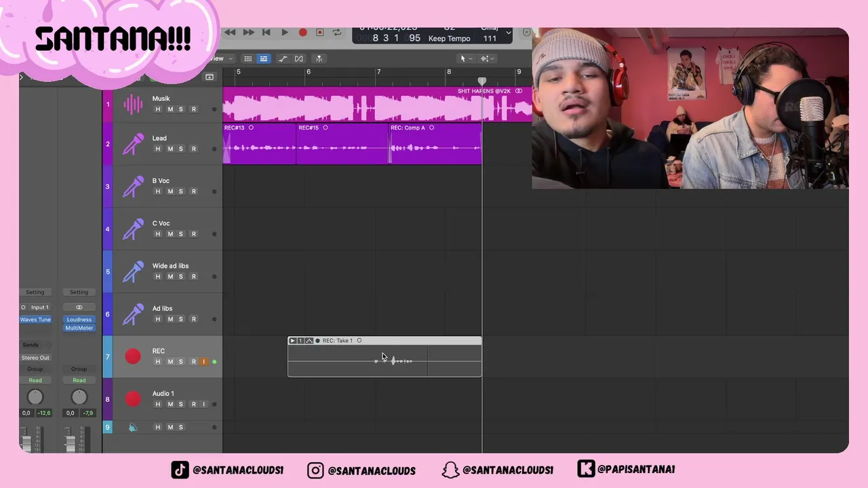Click the tempo value 95
This screenshot has width=868, height=488.
pos(414,39)
